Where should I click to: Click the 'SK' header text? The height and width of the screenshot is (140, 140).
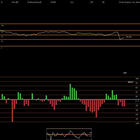point(103,2)
